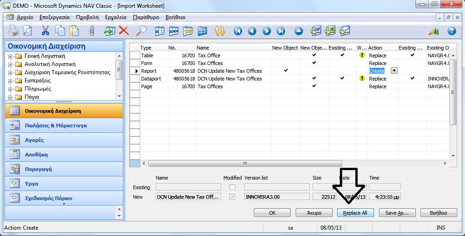Toggle the Modified checkbox for Existing

(232, 187)
